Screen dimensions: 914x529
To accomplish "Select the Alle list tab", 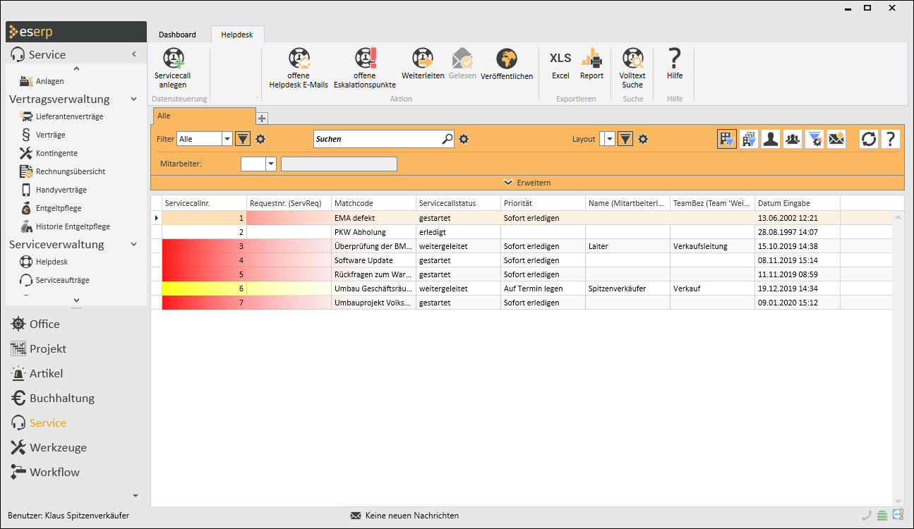I will [204, 116].
